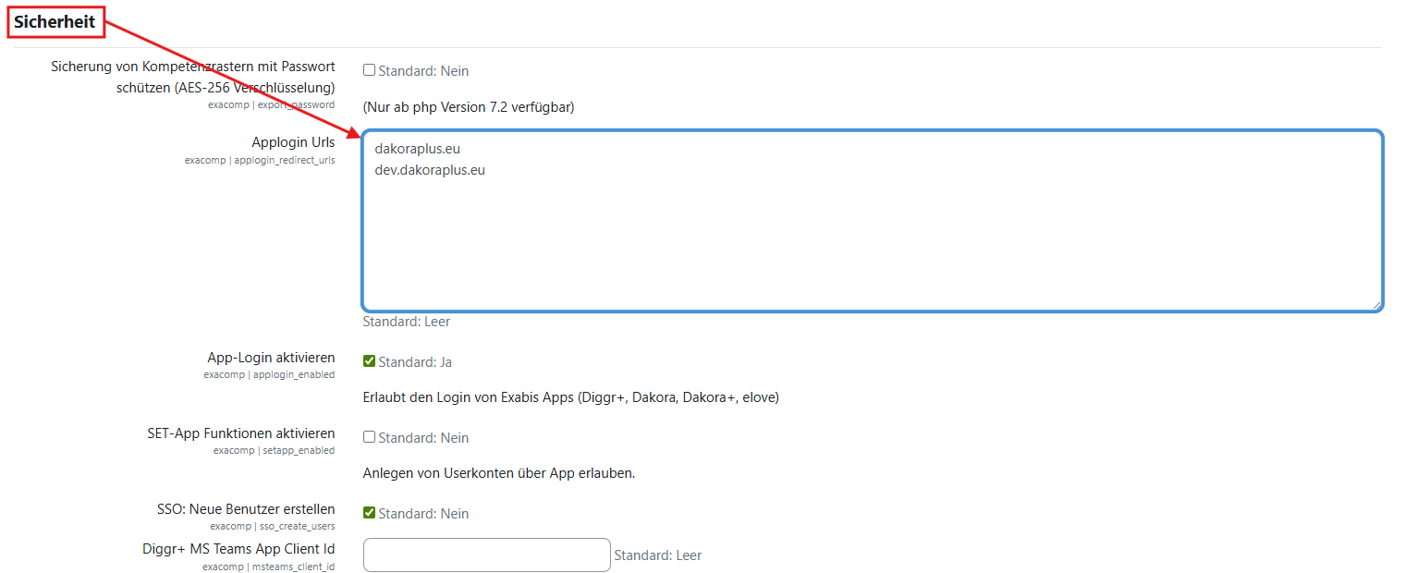Click the 'Applogin Urls' setting label

[293, 142]
